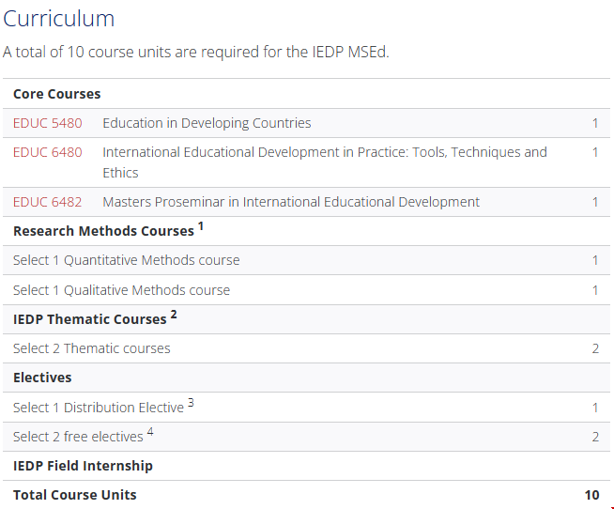Select the Quantitative Methods course row
Viewport: 614px width, 509px height.
127,260
